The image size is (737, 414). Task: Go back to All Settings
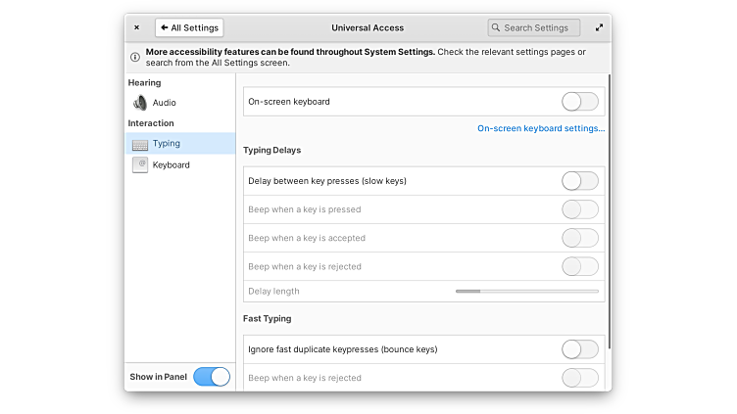pyautogui.click(x=189, y=28)
